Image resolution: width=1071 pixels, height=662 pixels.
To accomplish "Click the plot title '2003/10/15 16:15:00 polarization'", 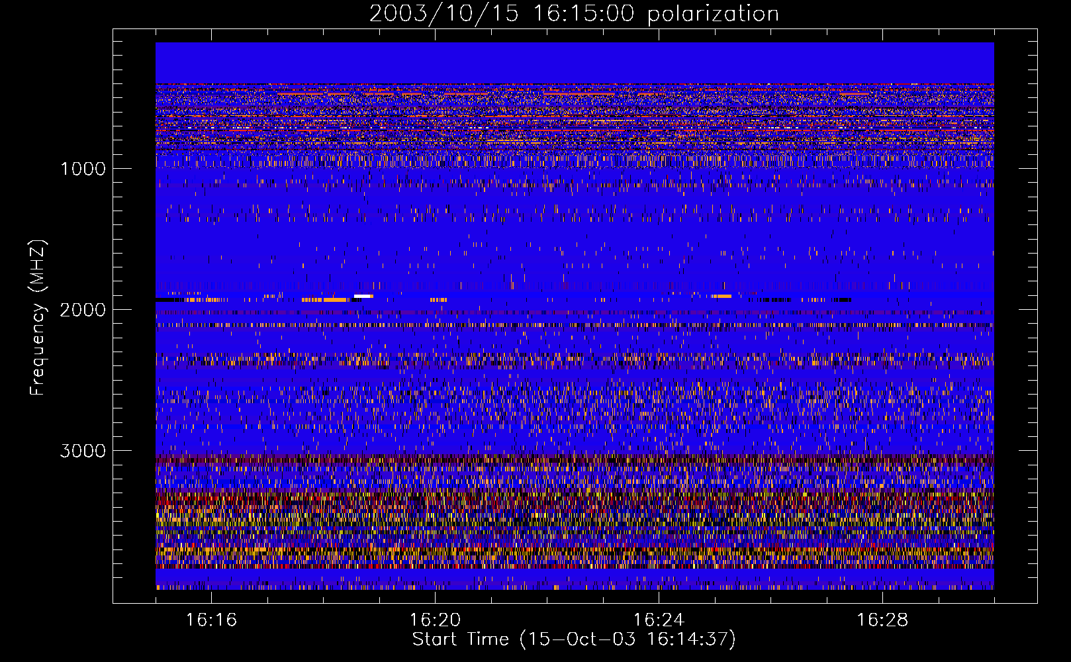I will [x=574, y=14].
